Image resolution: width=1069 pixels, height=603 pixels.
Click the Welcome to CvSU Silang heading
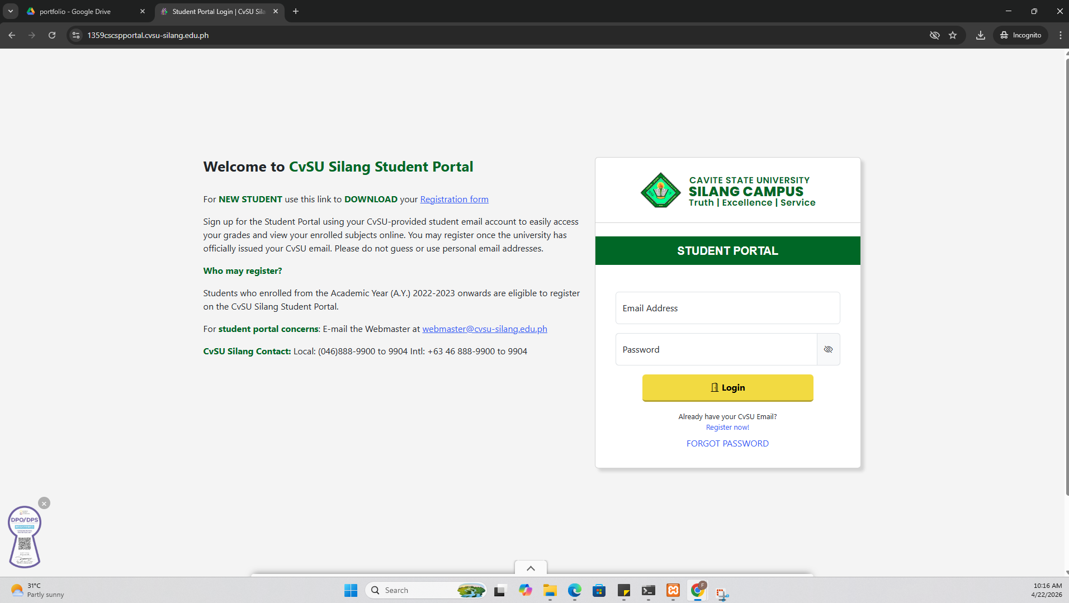pos(338,167)
